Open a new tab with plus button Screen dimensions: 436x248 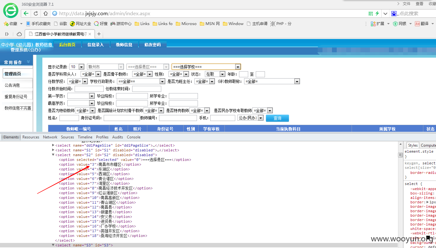99,34
